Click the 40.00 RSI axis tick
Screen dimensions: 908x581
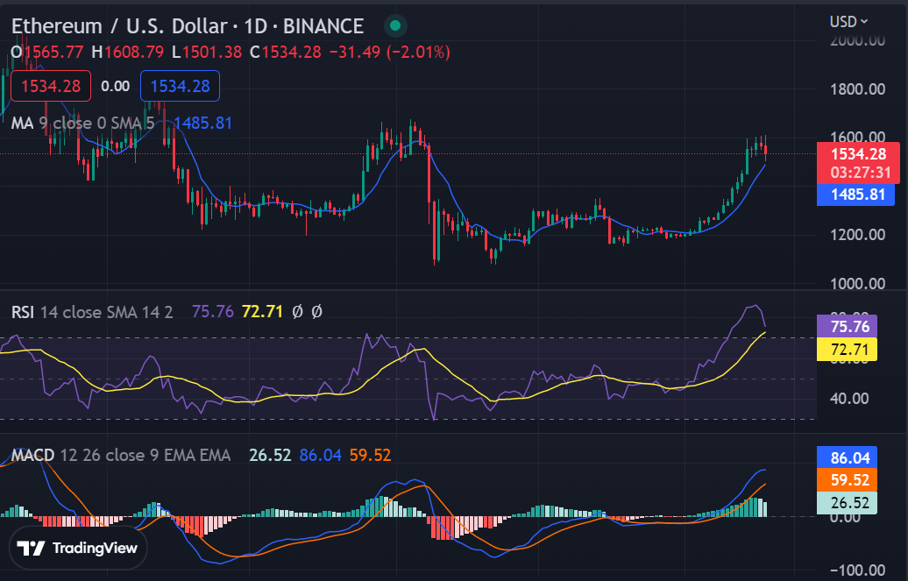(849, 399)
